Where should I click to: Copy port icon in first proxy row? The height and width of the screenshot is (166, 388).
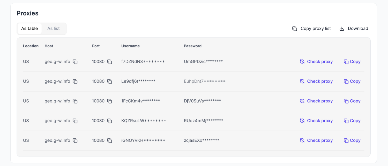pos(110,62)
